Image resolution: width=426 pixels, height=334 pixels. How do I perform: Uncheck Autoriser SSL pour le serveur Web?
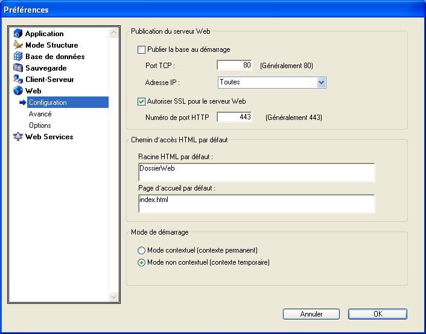coord(142,101)
